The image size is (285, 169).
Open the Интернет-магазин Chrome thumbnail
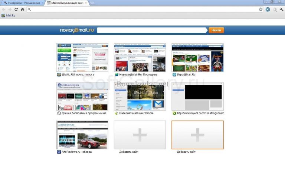(140, 96)
